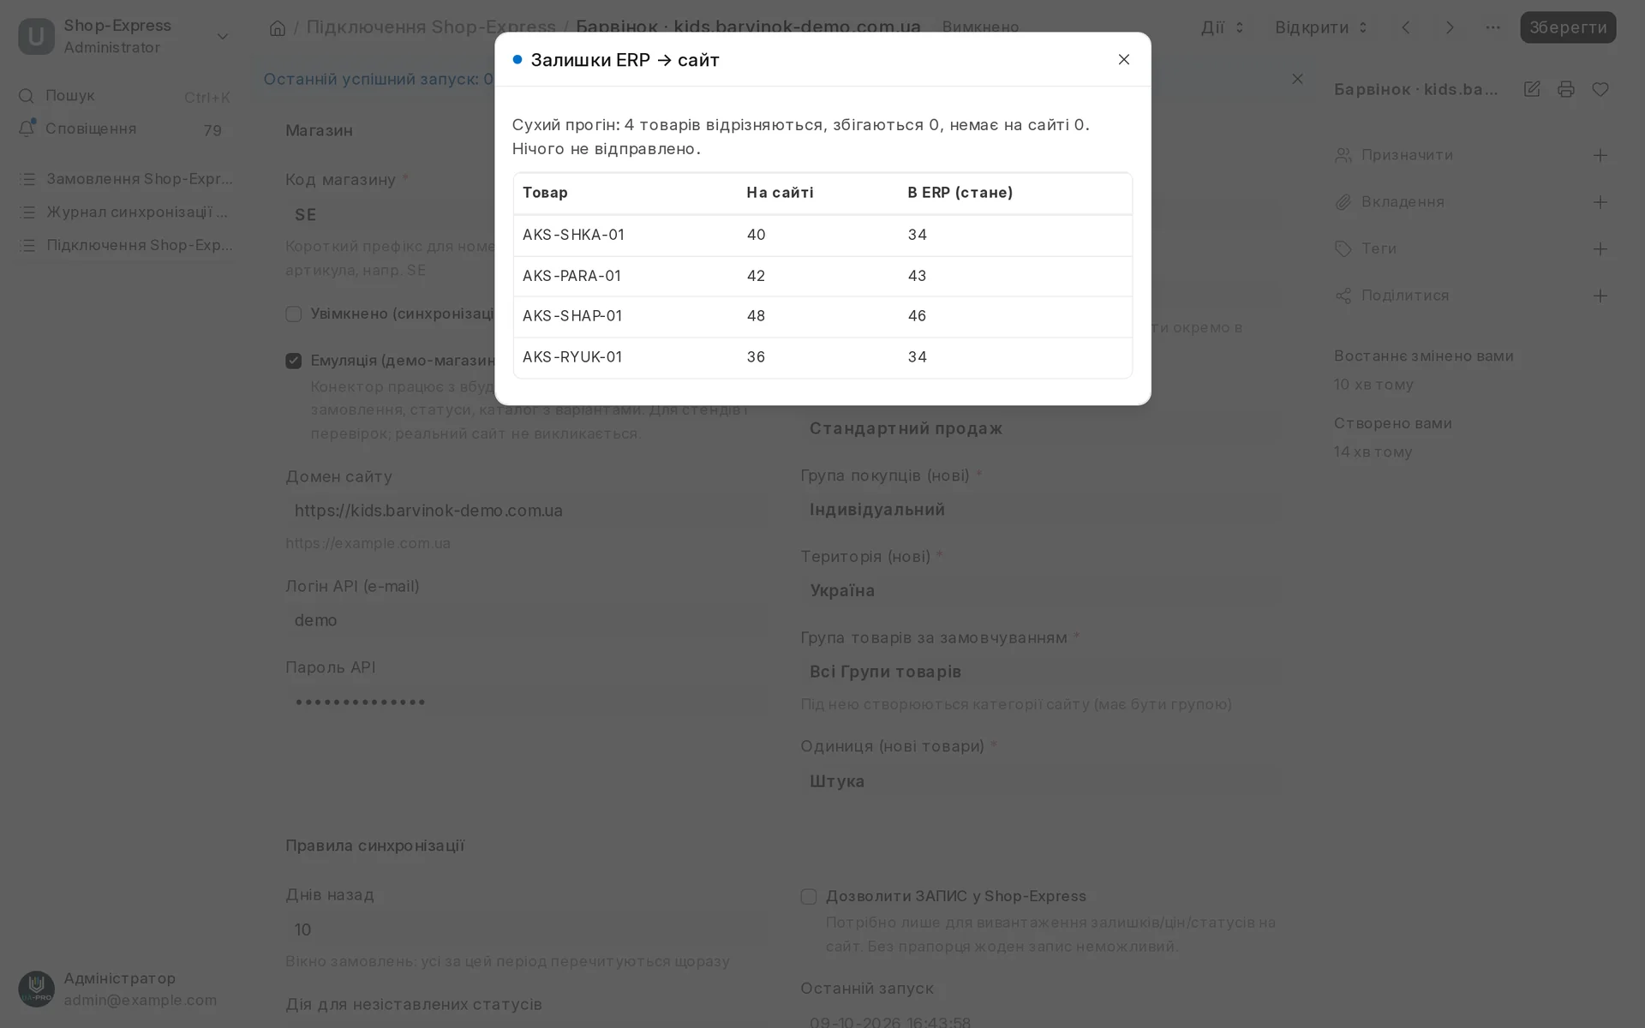Close the Залишки ERP → сайт dialog
Screen dimensions: 1645x1028
pos(1123,59)
